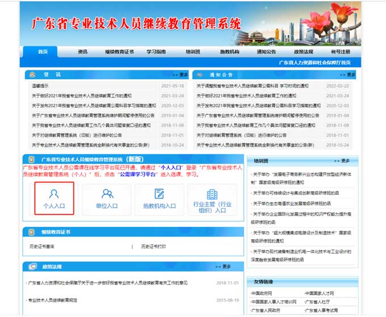Click date 2022-02-22 in 通知公告 list
The height and width of the screenshot is (317, 386).
pos(338,86)
